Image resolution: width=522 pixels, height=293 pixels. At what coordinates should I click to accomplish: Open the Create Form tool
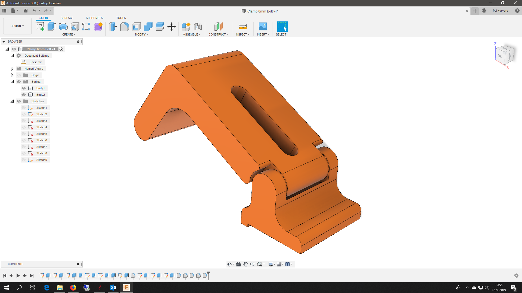click(98, 27)
